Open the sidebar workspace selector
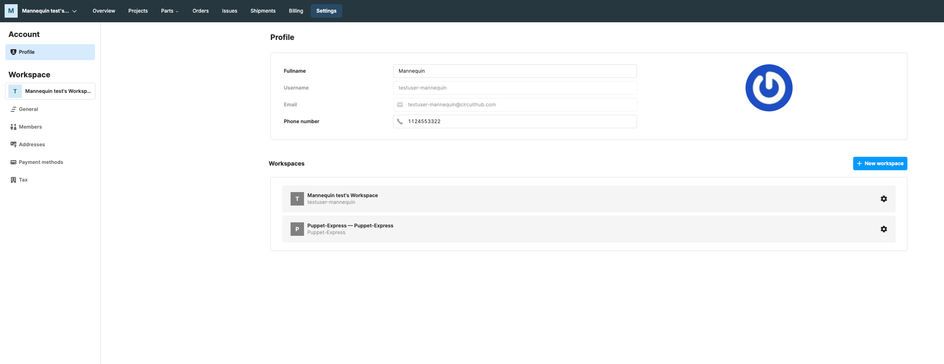The image size is (944, 364). coord(50,91)
